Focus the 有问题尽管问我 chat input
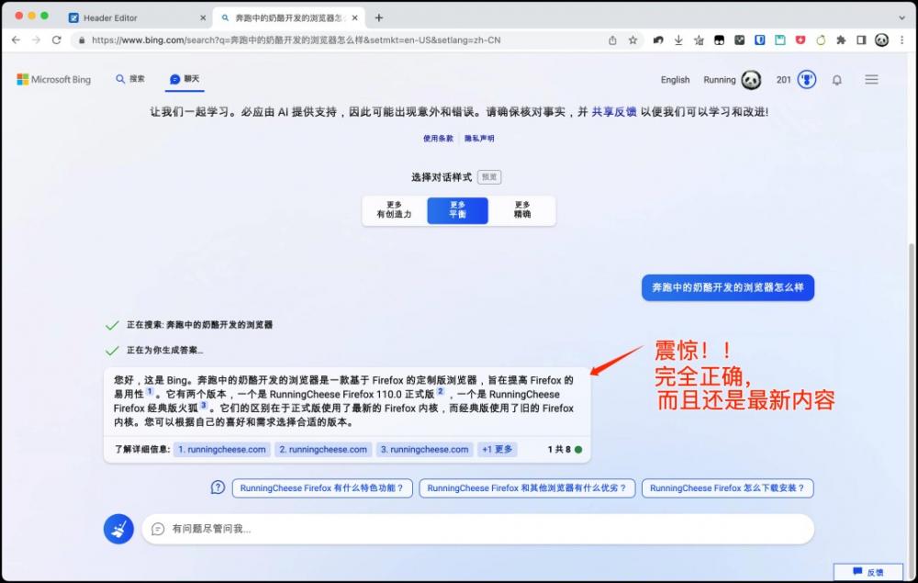The image size is (918, 583). pyautogui.click(x=477, y=529)
